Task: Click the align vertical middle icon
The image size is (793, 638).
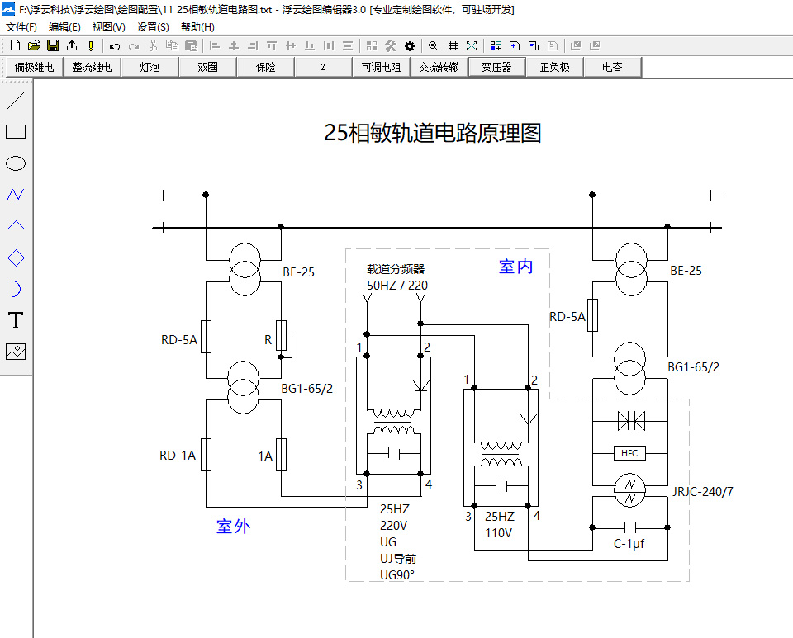Action: click(290, 46)
